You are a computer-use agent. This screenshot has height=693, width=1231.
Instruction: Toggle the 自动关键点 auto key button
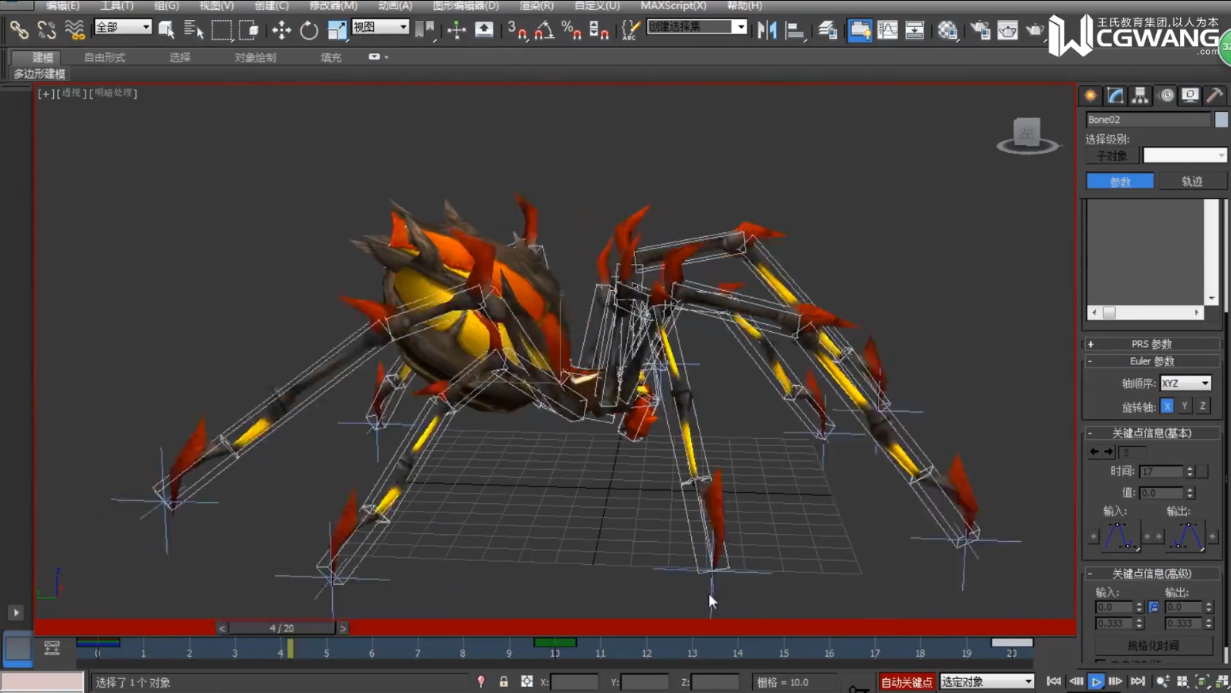click(907, 682)
